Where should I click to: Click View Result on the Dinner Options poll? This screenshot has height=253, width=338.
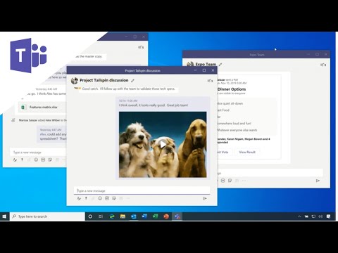[247, 152]
